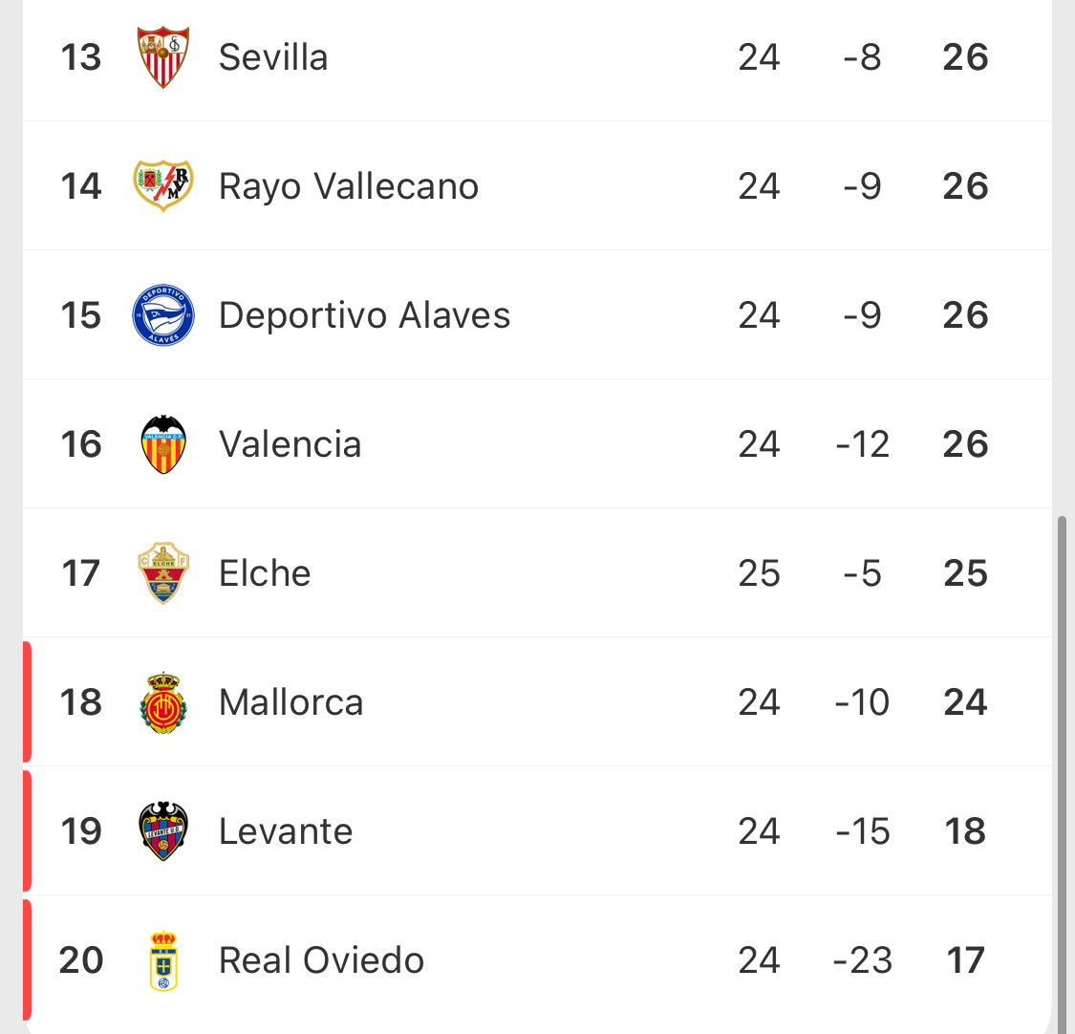Open Rayo Vallecano team name link
The height and width of the screenshot is (1034, 1075).
coord(348,186)
